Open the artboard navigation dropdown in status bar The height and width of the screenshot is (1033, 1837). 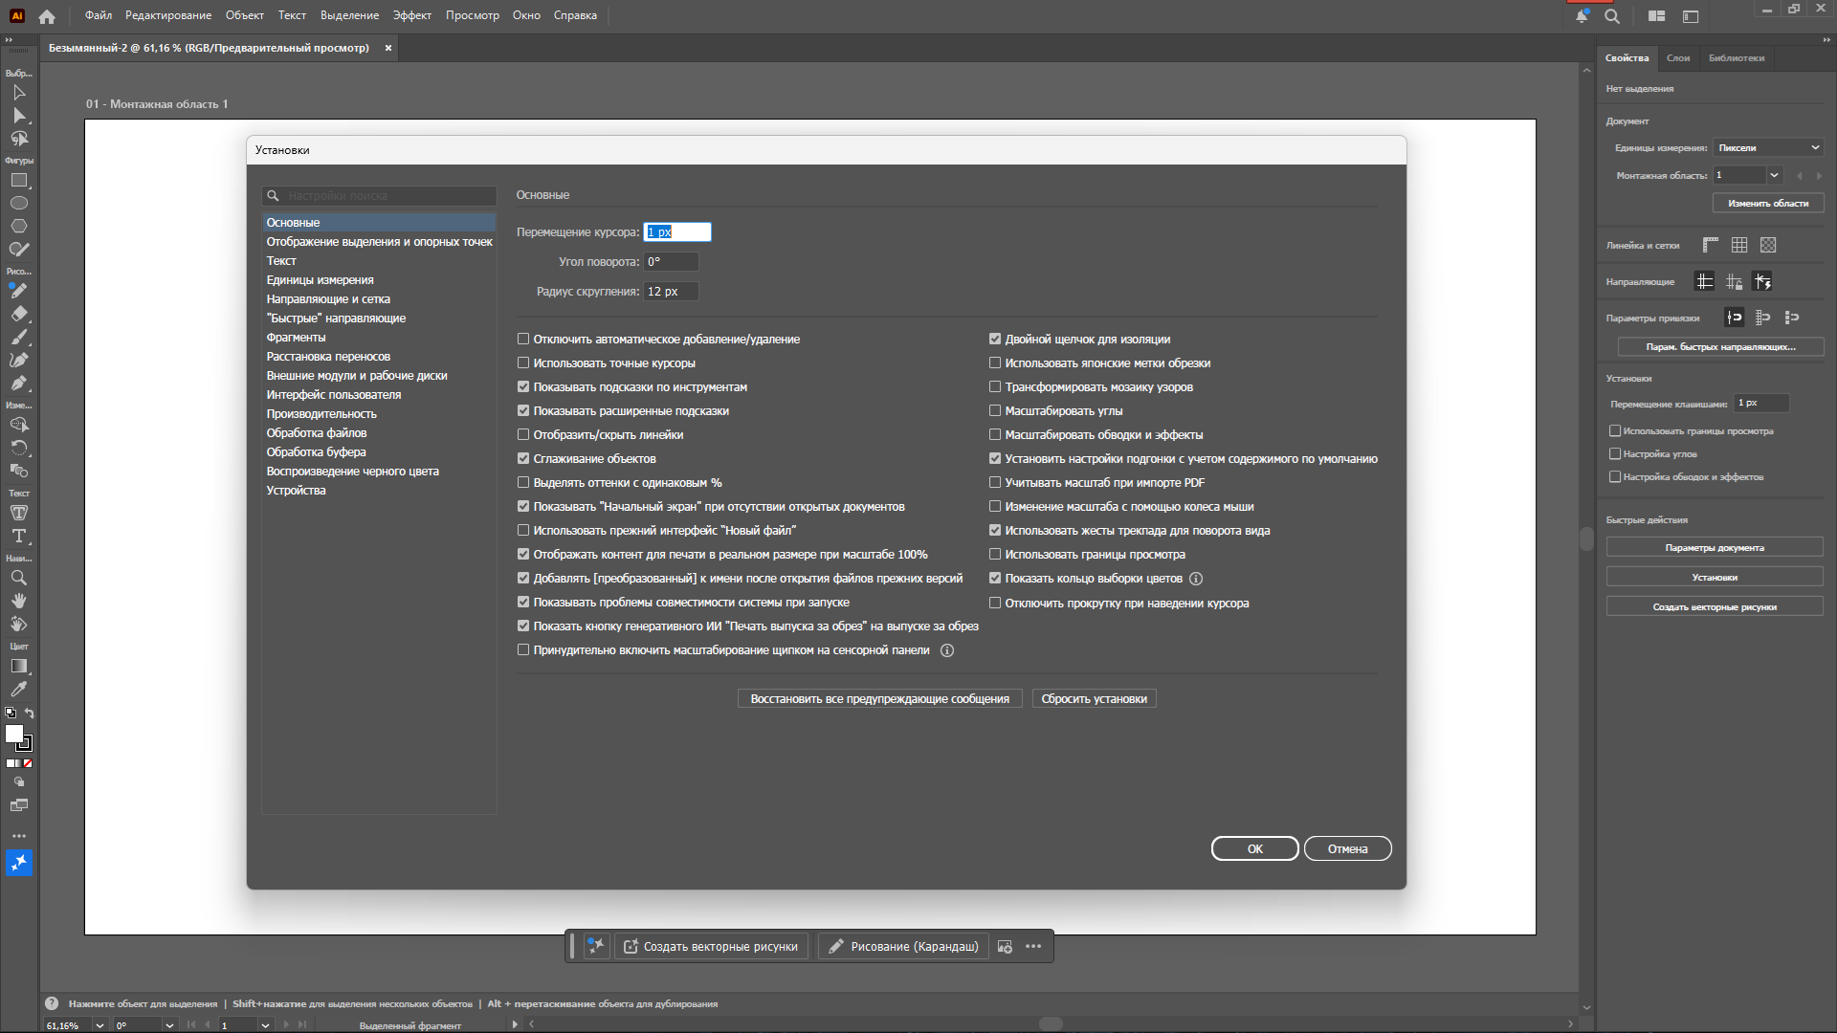tap(265, 1025)
